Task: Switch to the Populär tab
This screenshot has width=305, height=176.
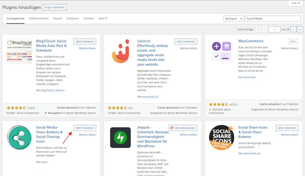Action: click(58, 18)
